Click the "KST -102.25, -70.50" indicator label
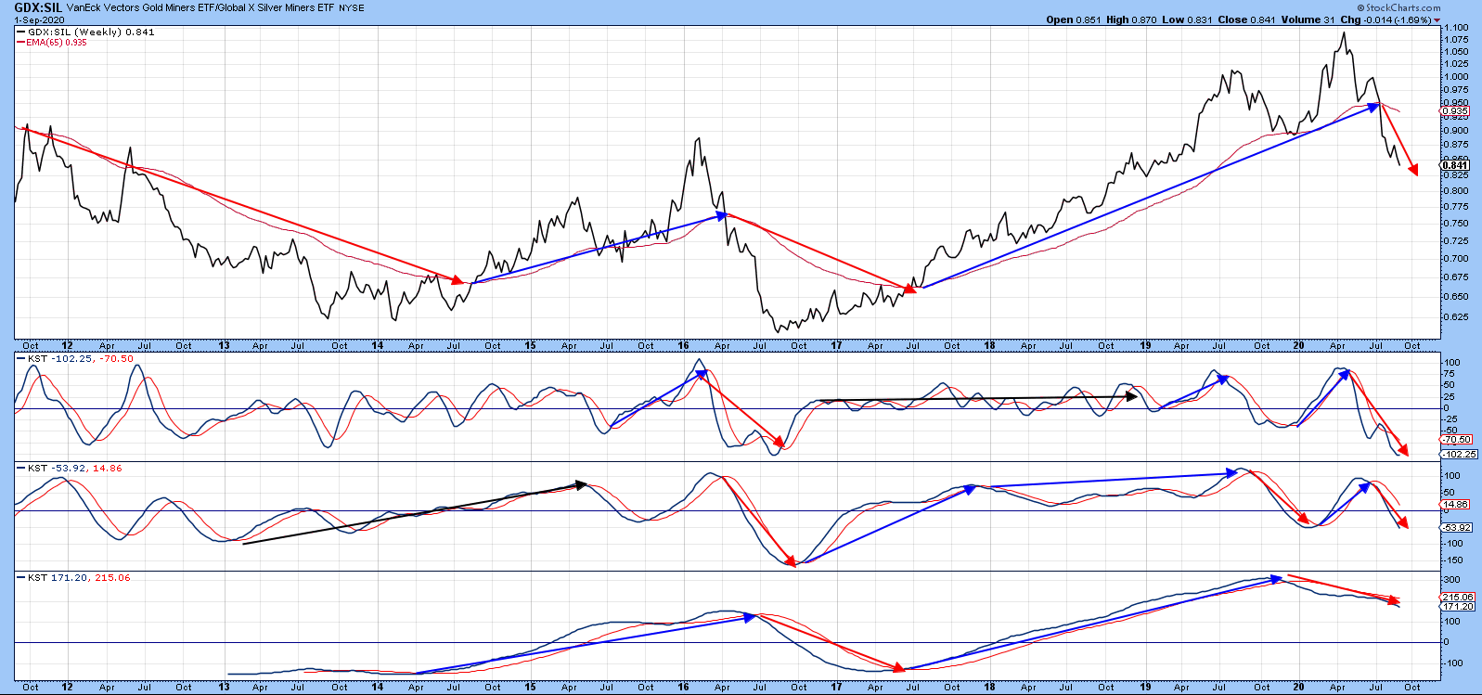 point(80,359)
